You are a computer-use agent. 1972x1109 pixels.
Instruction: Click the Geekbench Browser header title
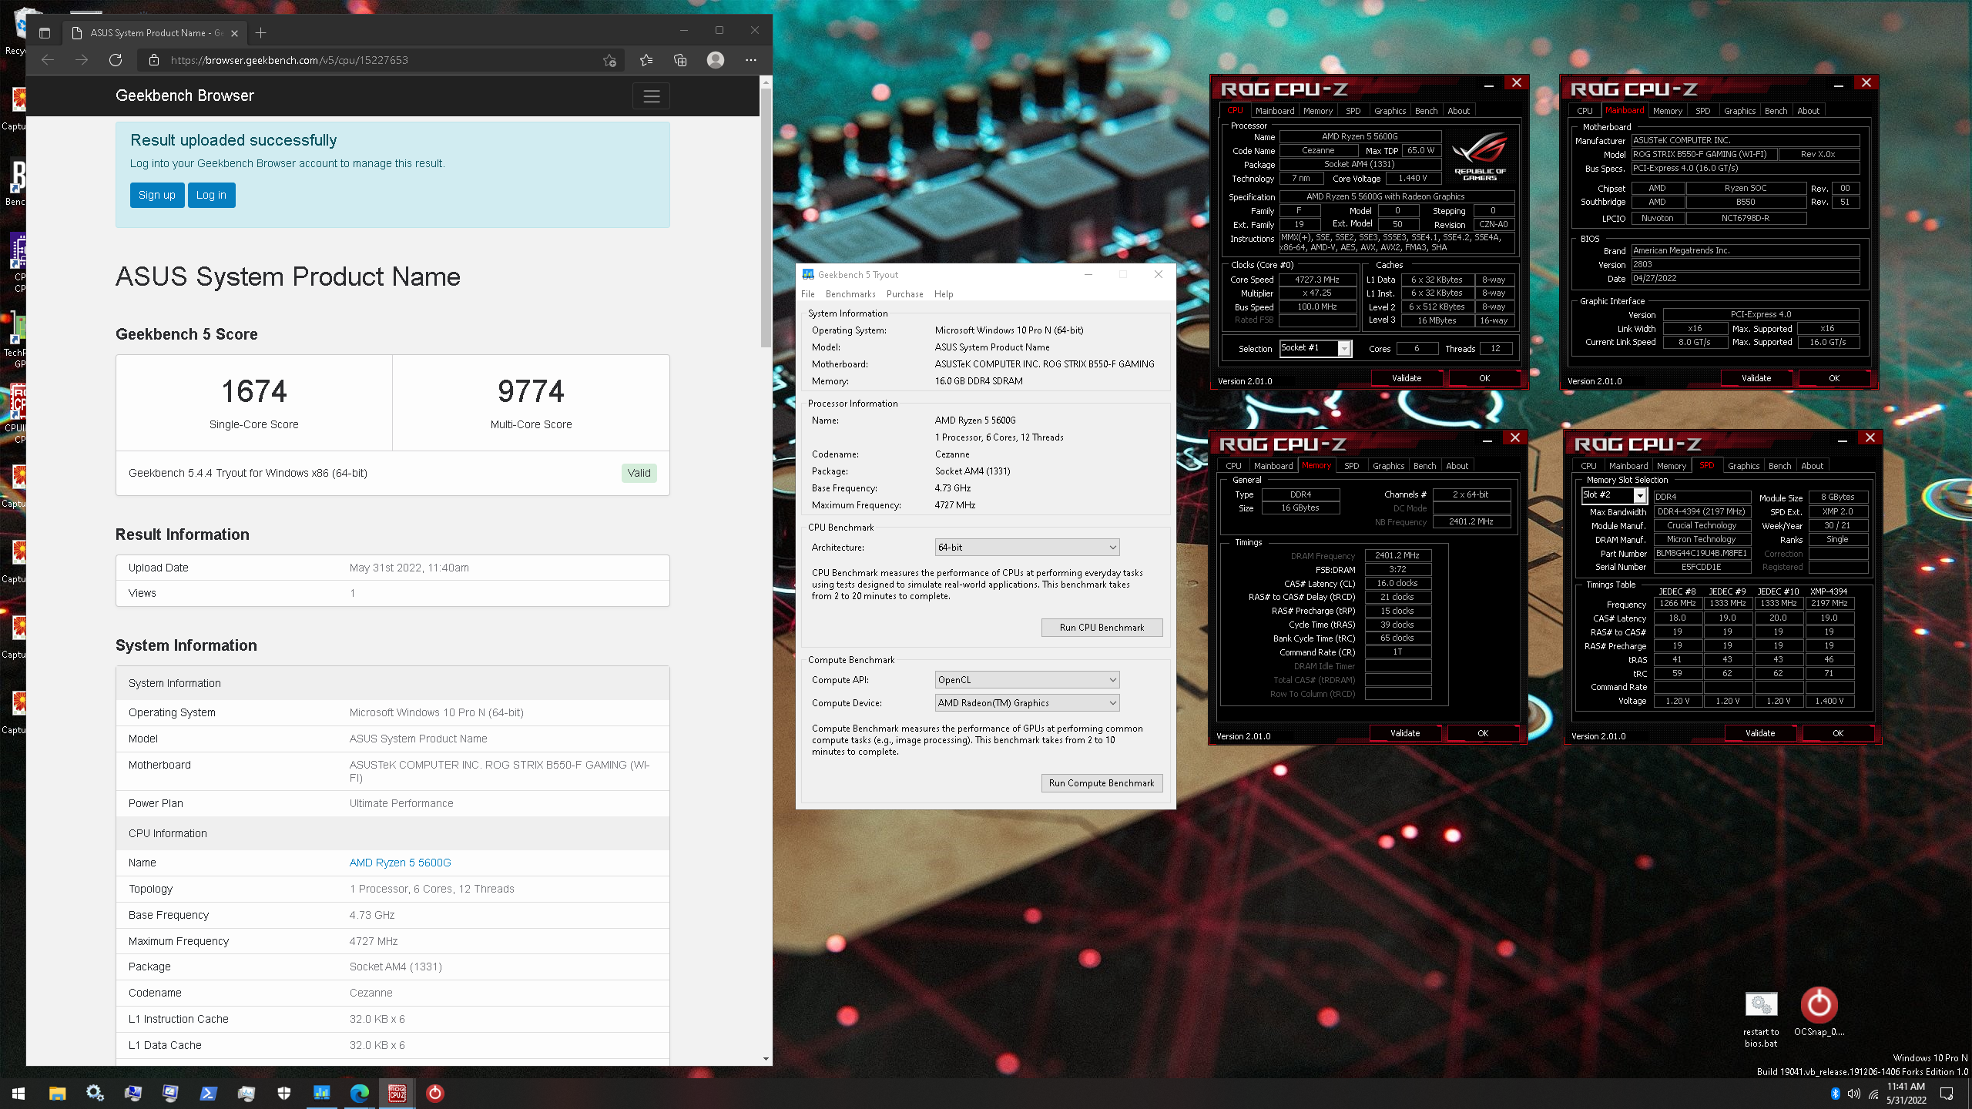(x=185, y=95)
